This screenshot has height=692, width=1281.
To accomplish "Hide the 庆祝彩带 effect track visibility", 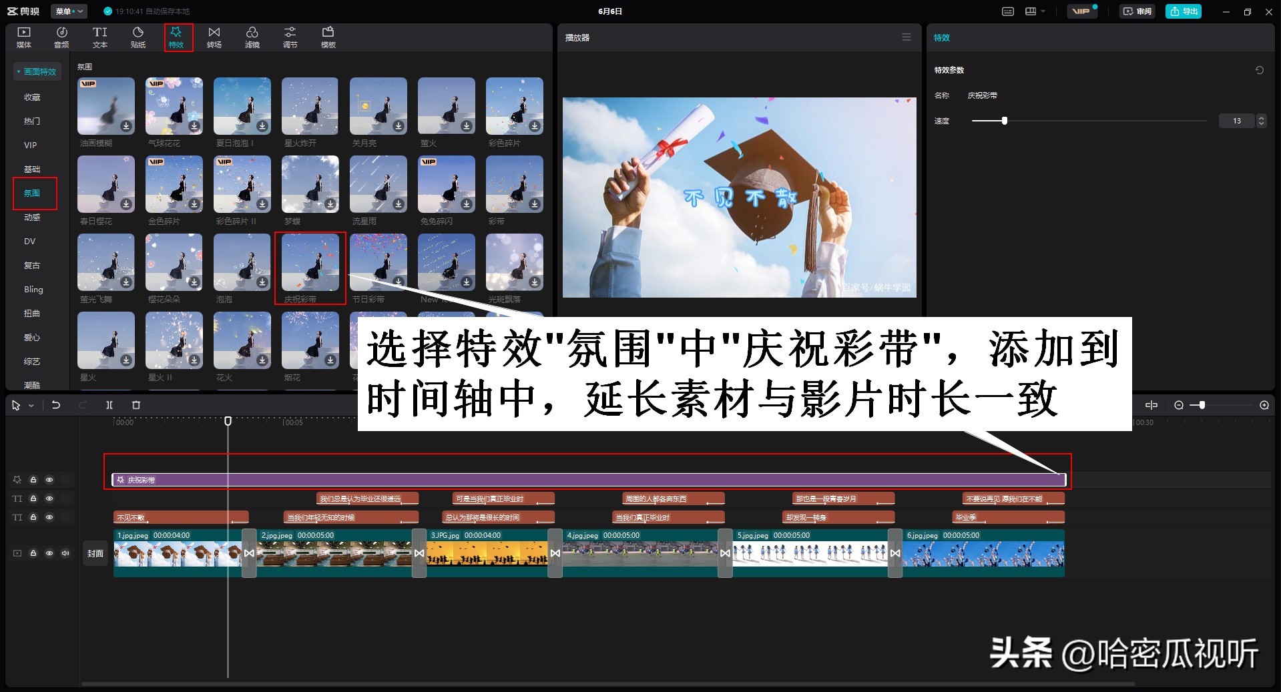I will [x=49, y=480].
